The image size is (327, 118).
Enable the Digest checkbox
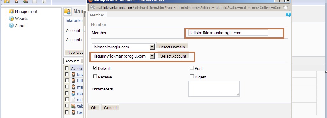(x=192, y=77)
